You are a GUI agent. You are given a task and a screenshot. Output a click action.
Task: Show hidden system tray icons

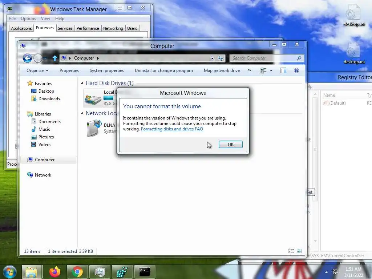point(327,272)
